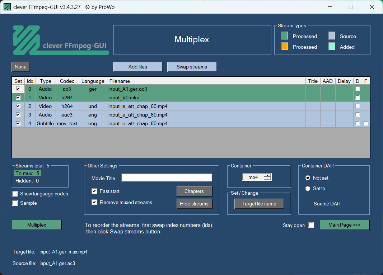
Task: Uncheck Set box for ac3 audio stream
Action: (x=18, y=89)
